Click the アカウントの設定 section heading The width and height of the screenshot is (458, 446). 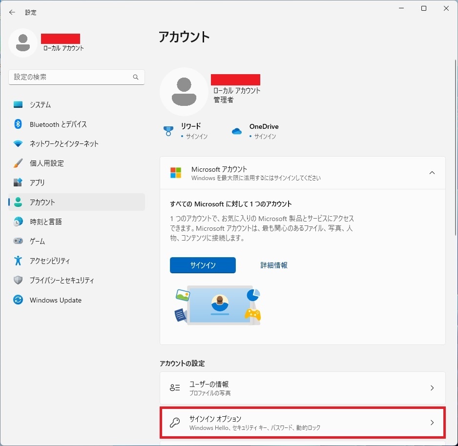[182, 364]
